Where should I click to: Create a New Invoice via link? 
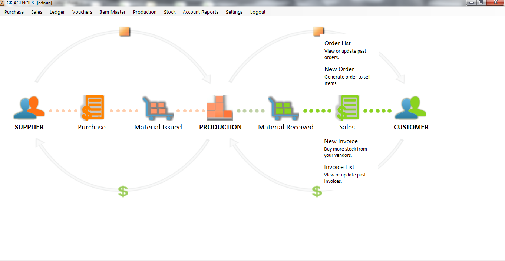click(x=341, y=141)
